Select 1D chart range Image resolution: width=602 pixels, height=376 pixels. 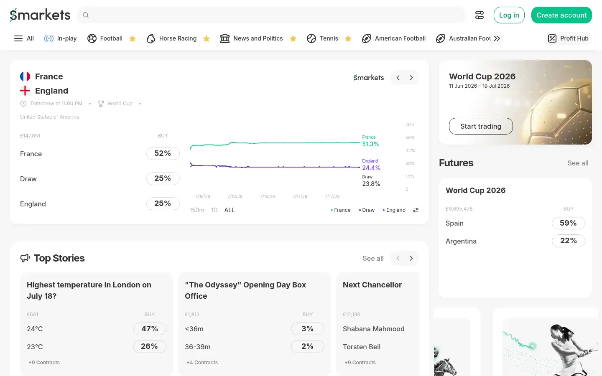(214, 210)
